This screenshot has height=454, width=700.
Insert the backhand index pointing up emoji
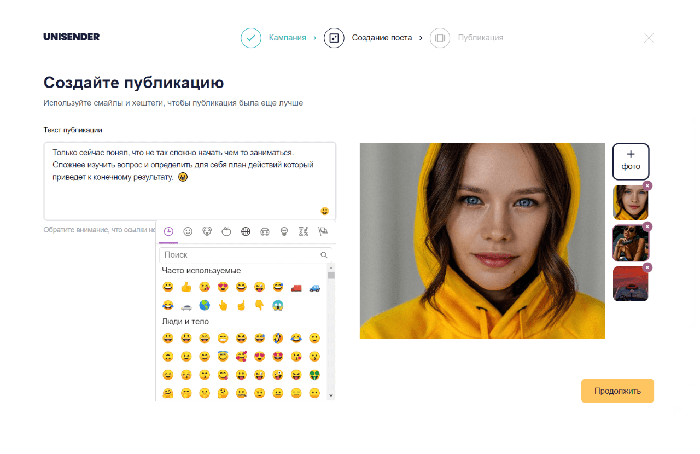point(223,305)
